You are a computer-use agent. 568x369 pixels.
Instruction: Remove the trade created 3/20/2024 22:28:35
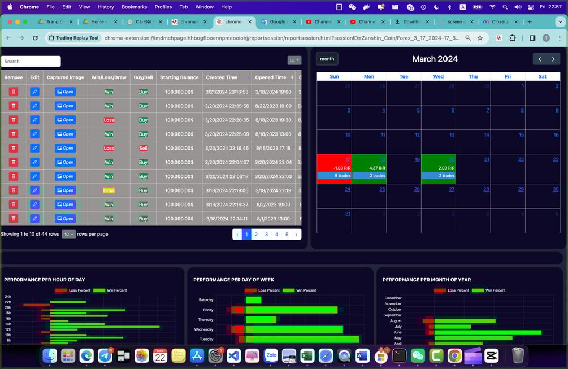14,120
